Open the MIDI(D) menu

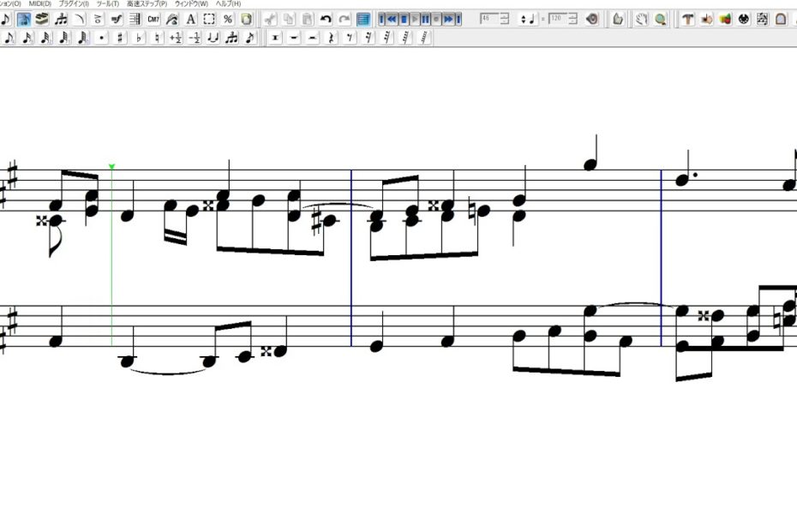(x=40, y=3)
